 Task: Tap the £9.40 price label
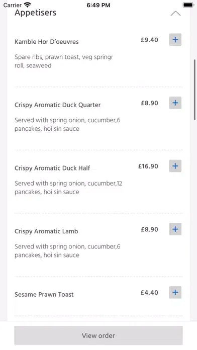click(149, 40)
